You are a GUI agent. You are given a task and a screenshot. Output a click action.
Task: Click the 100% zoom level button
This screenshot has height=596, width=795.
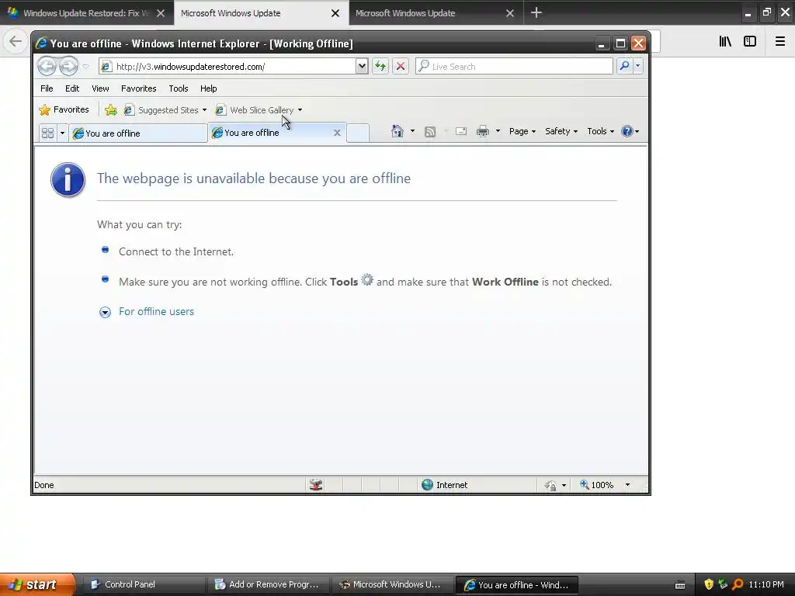597,485
